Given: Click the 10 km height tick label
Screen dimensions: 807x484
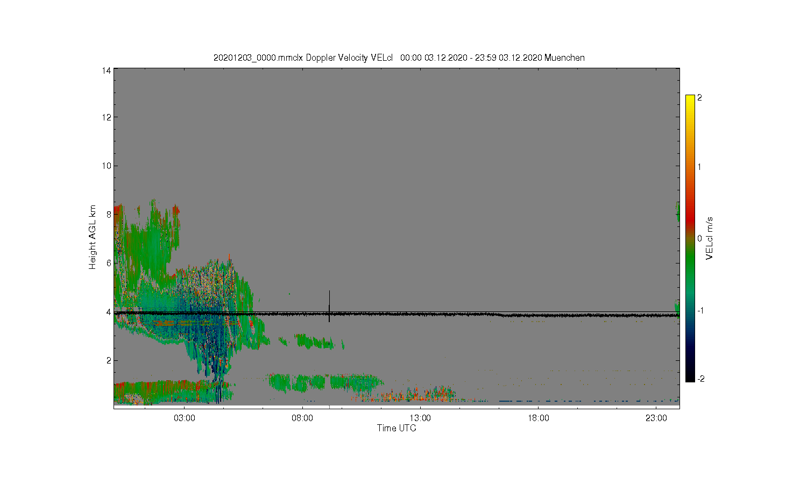Looking at the screenshot, I should pyautogui.click(x=107, y=166).
